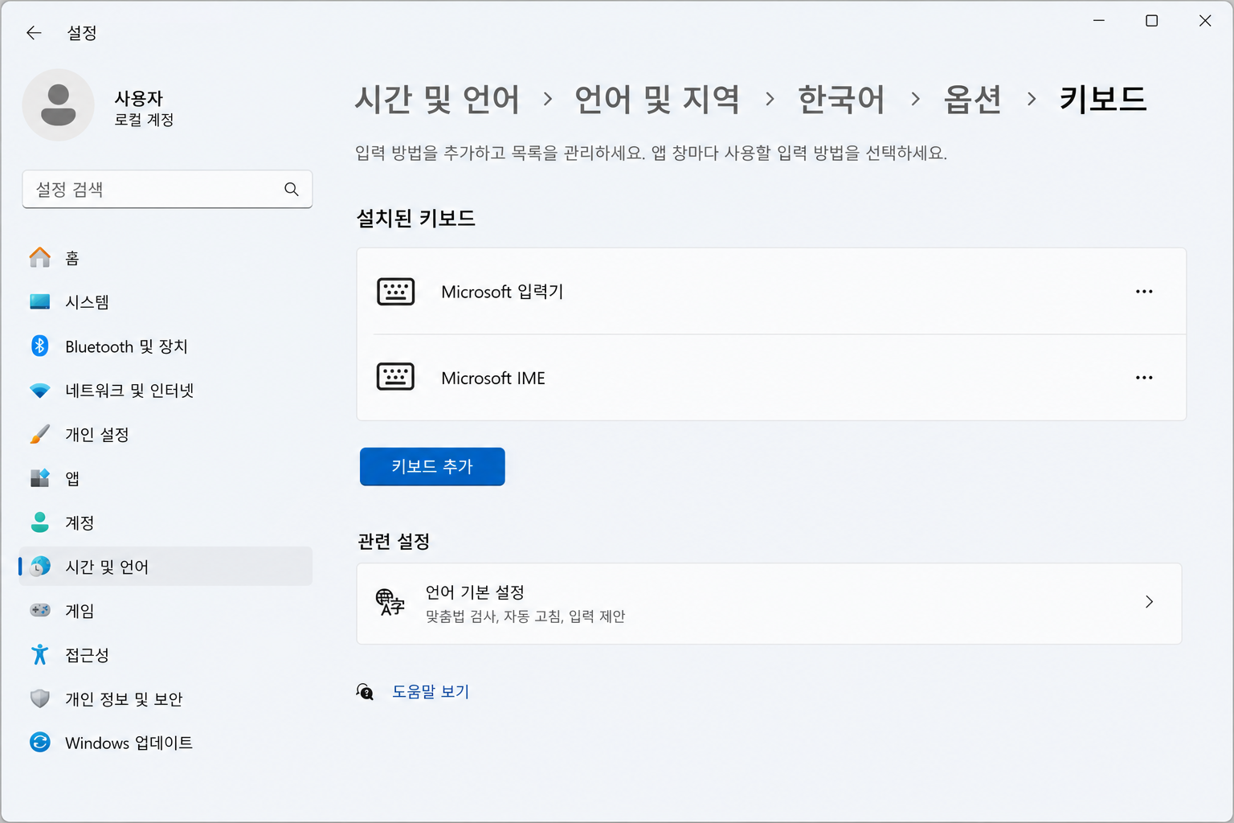This screenshot has height=823, width=1234.
Task: Click the Bluetooth icon in sidebar
Action: [x=40, y=346]
